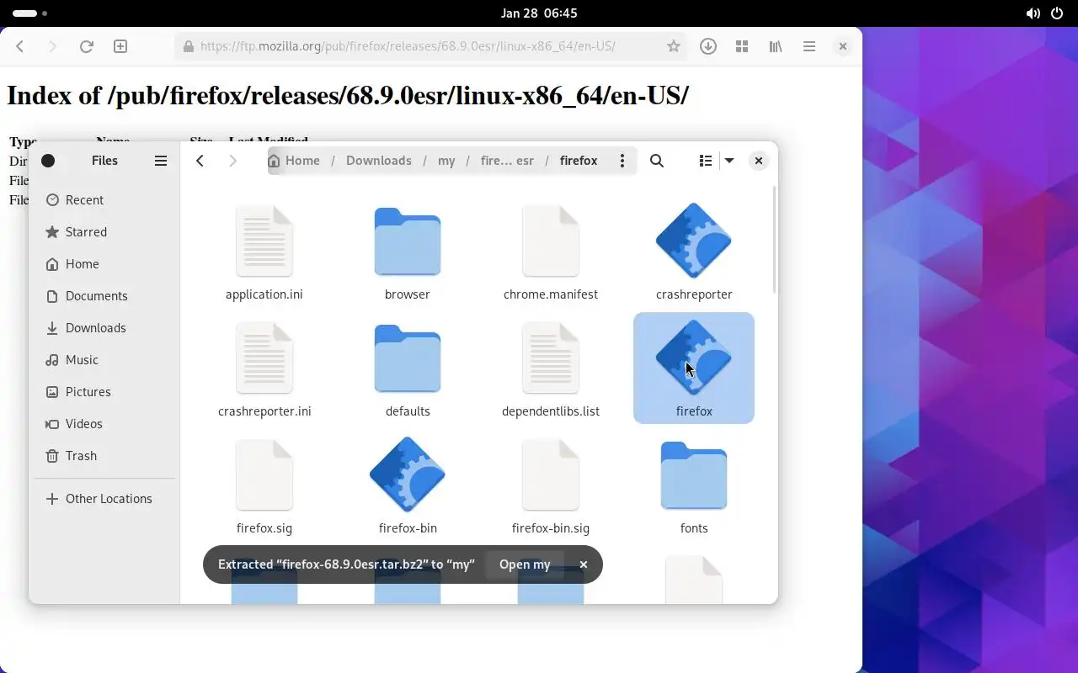The width and height of the screenshot is (1078, 673).
Task: Go to Home in the path bar
Action: (x=294, y=161)
